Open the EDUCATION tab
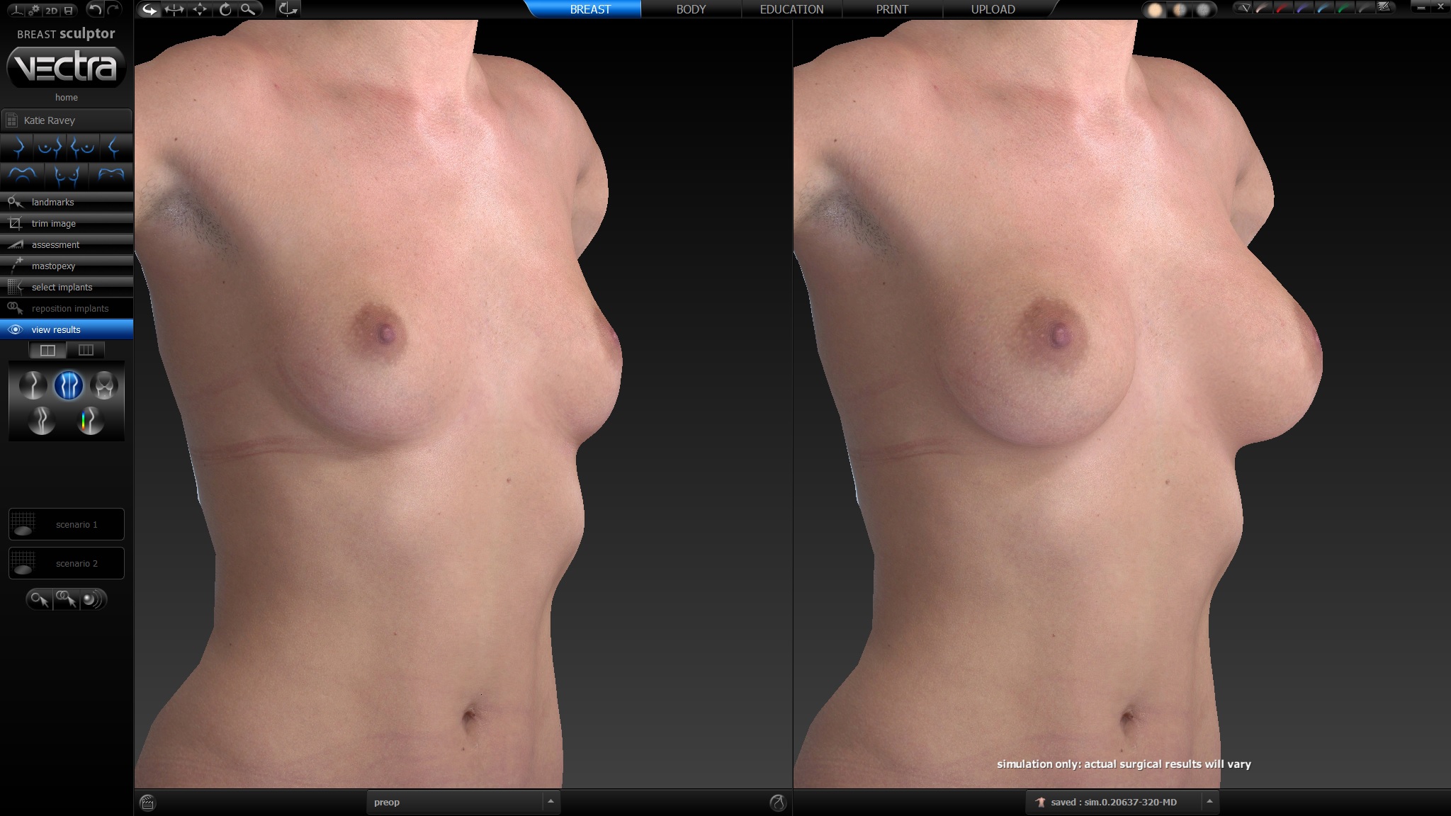 791,9
